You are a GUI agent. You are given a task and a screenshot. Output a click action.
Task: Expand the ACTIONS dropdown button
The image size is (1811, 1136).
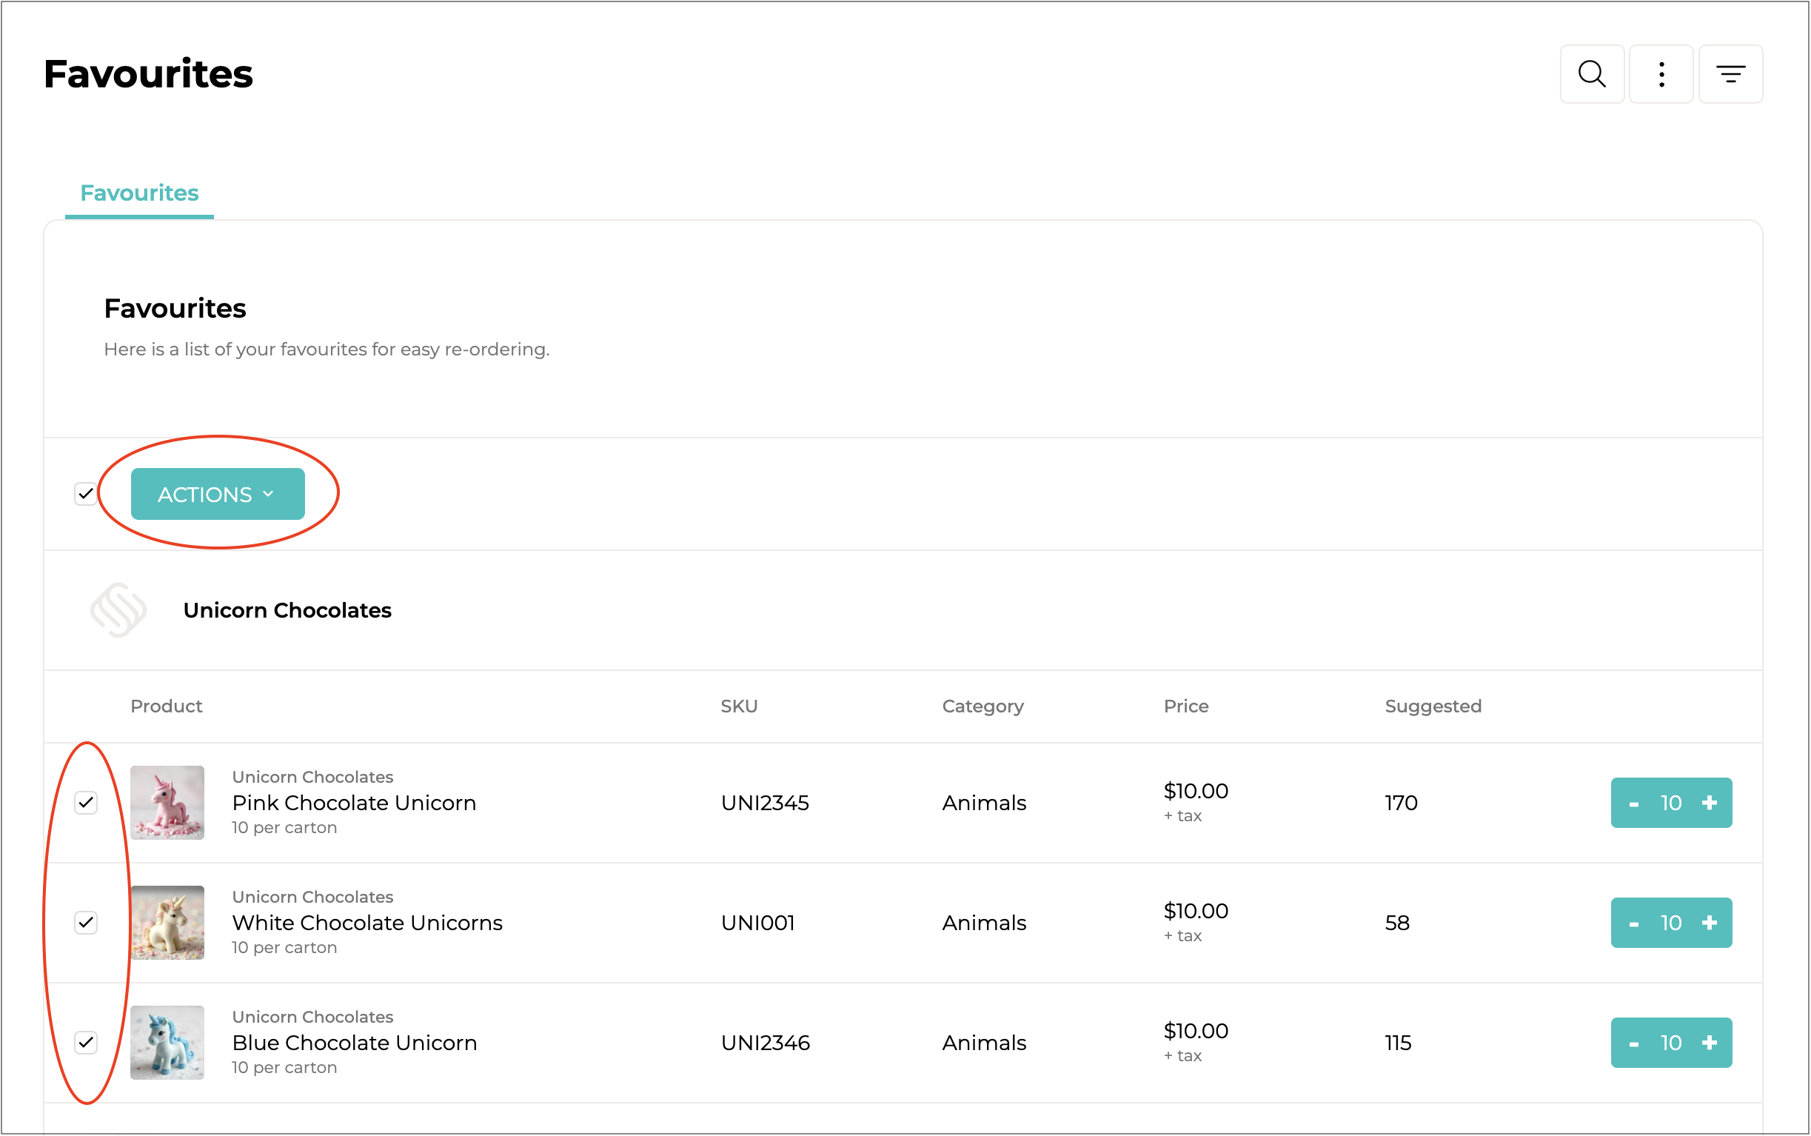coord(217,495)
